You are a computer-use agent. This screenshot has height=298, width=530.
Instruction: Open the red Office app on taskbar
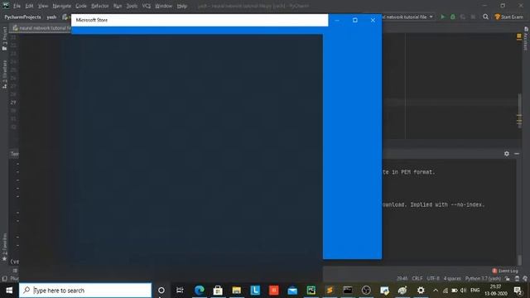(273, 291)
